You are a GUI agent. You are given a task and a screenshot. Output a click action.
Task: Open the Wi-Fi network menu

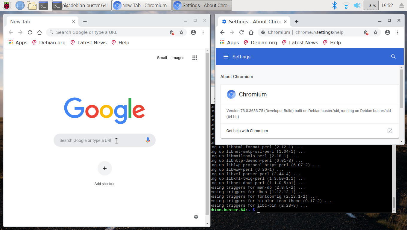[x=346, y=5]
